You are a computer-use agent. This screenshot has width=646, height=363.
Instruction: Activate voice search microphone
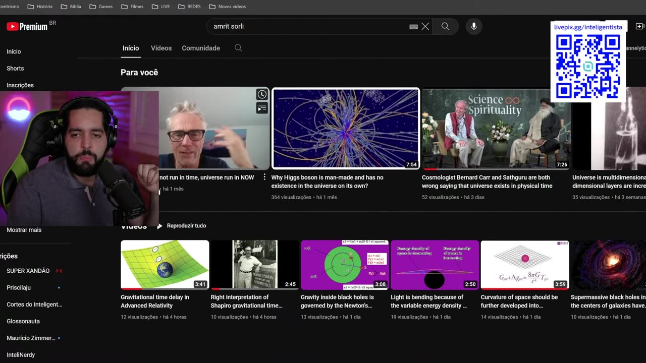pos(473,26)
